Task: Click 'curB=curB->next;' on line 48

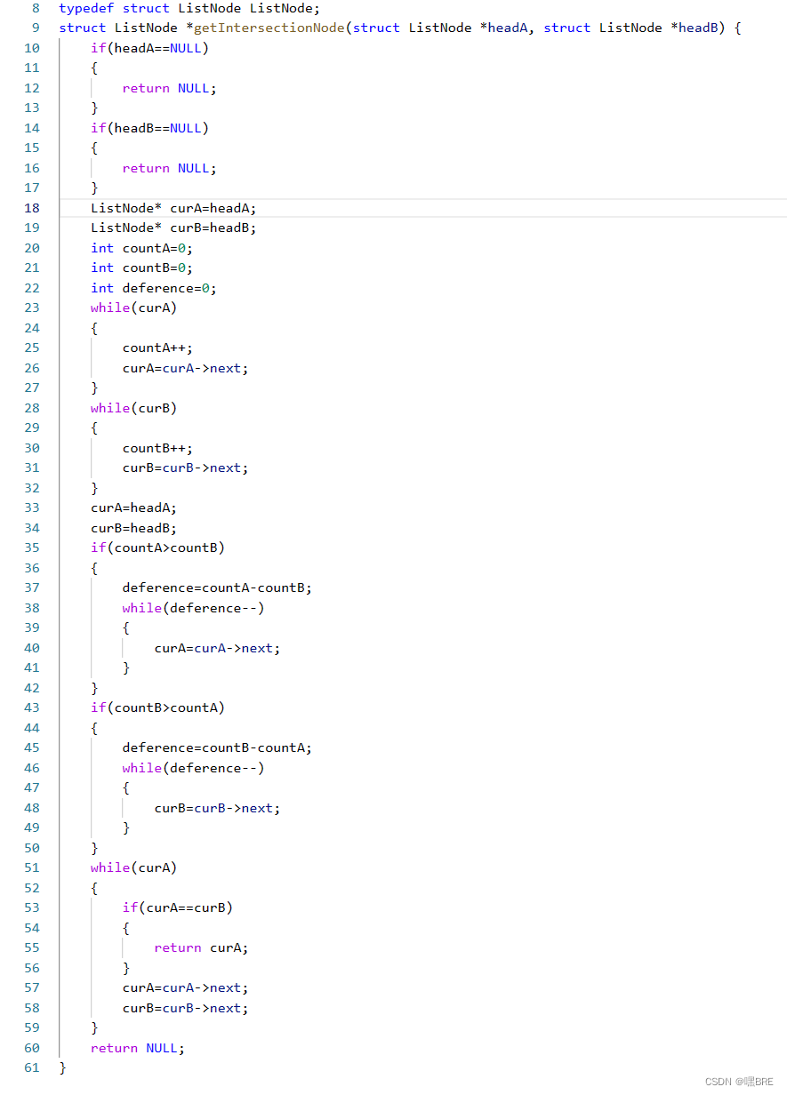Action: (217, 808)
